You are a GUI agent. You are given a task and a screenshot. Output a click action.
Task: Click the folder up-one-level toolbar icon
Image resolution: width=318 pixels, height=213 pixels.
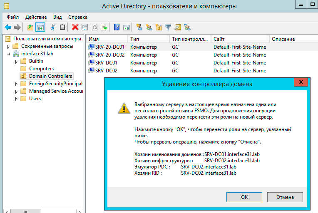pos(30,27)
